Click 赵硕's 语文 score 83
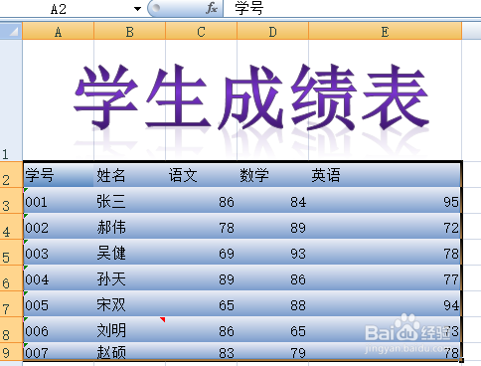The height and width of the screenshot is (366, 481). pyautogui.click(x=202, y=352)
